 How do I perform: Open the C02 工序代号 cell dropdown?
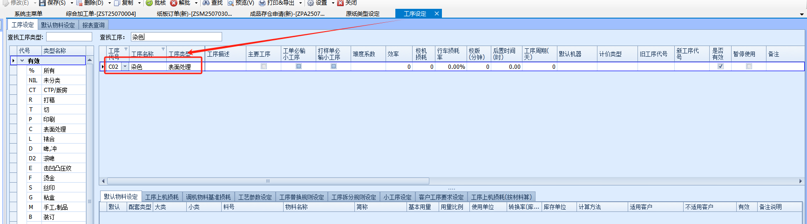tap(125, 66)
